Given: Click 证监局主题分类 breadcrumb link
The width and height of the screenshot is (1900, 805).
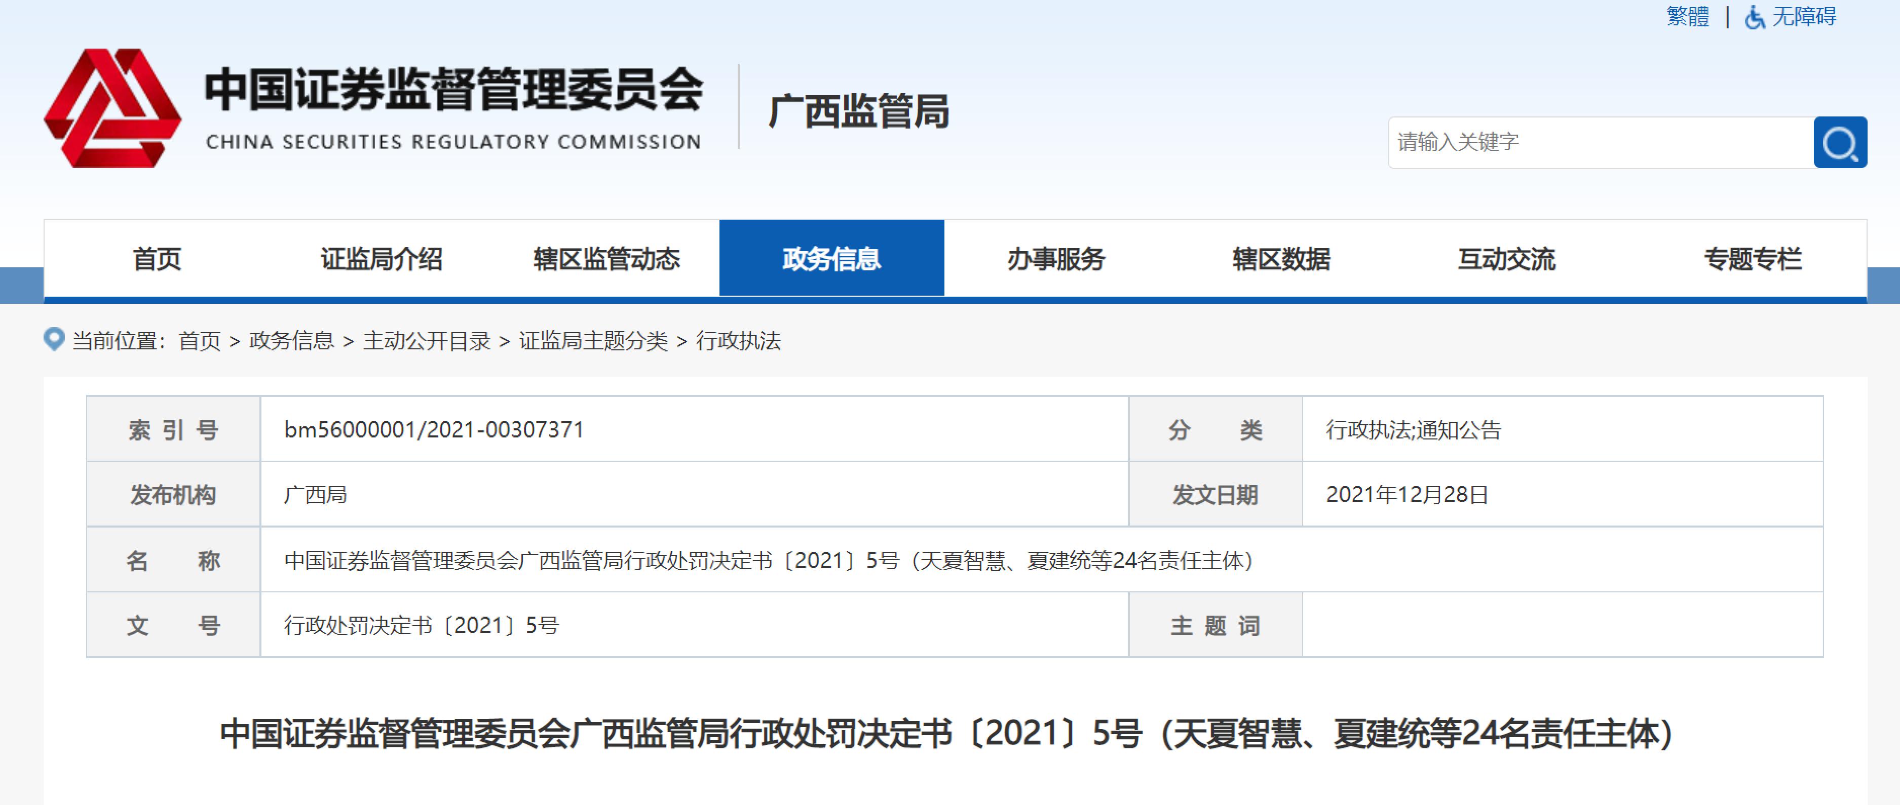Looking at the screenshot, I should point(593,341).
